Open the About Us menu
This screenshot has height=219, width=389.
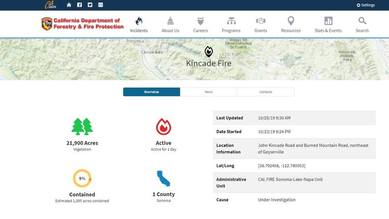pos(170,25)
